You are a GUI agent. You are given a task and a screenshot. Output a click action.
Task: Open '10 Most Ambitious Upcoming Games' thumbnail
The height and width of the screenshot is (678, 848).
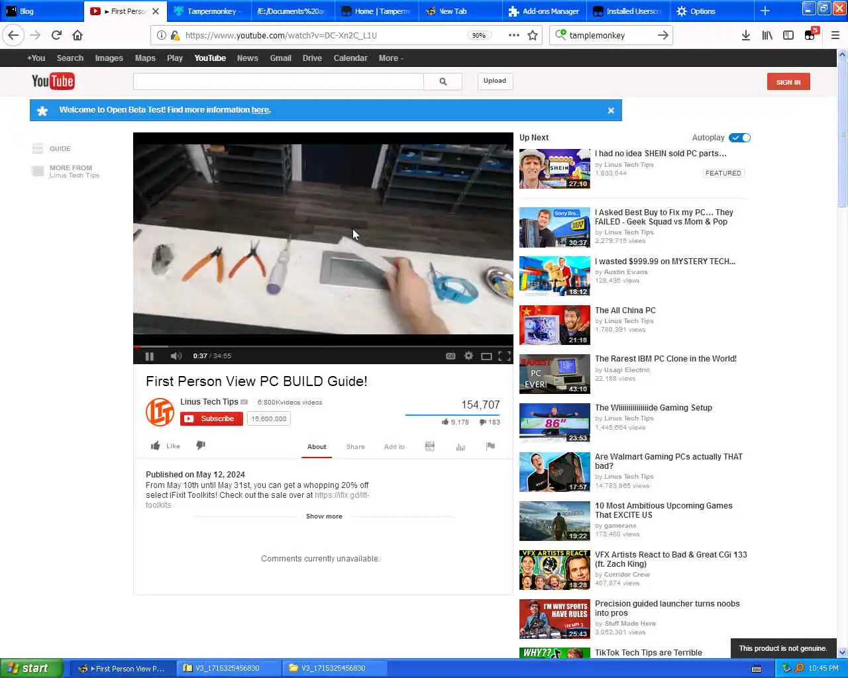point(555,521)
